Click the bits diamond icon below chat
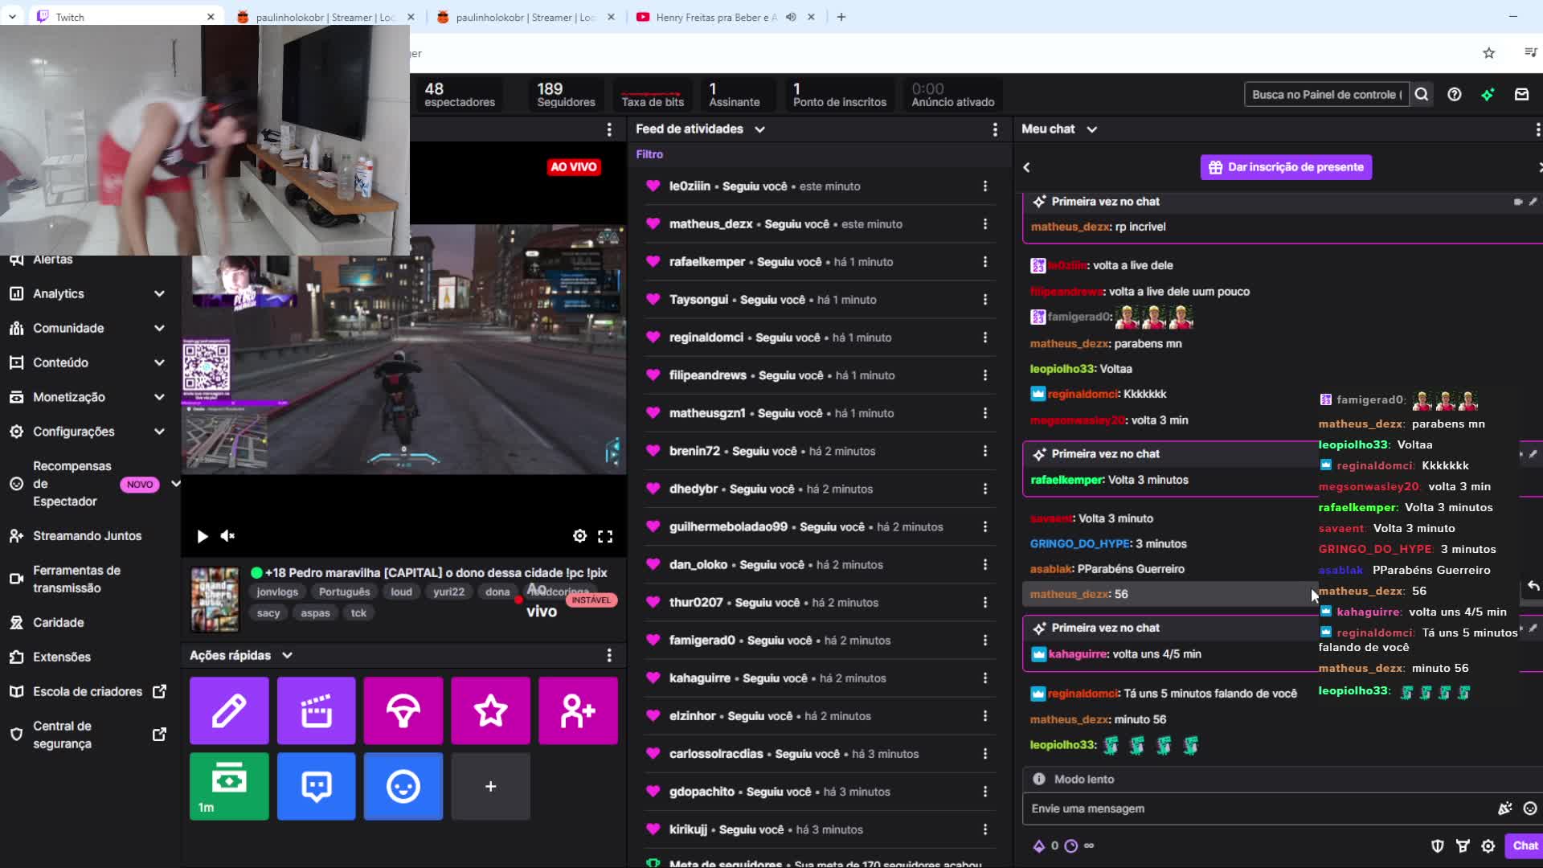Screen dimensions: 1543x868 coord(1039,845)
